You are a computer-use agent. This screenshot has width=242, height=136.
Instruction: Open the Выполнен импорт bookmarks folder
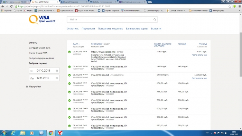(198, 10)
